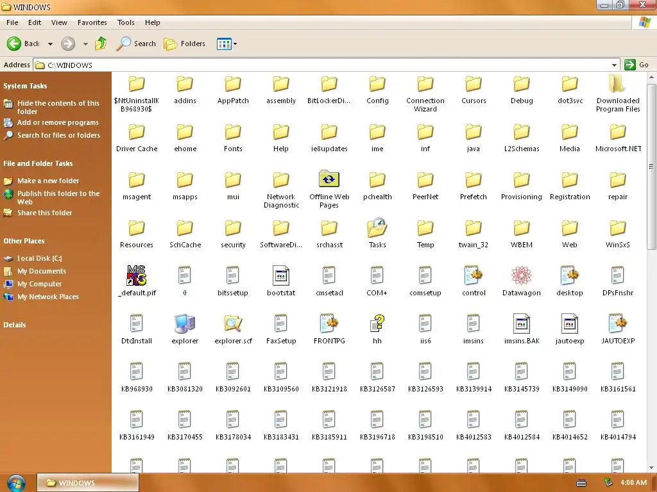Select the desktop settings file icon

click(570, 275)
